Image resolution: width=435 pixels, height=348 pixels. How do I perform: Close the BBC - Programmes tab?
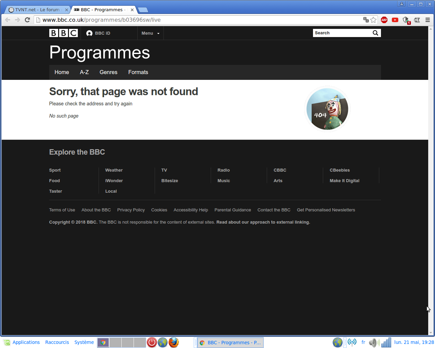(x=132, y=10)
